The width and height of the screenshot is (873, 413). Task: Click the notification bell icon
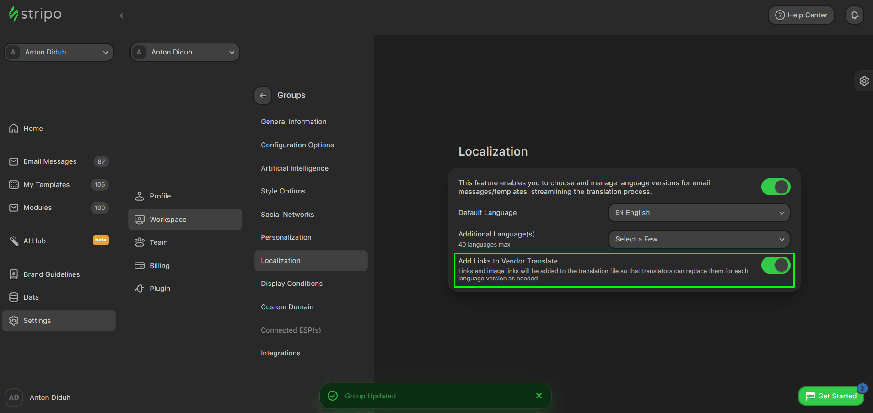(854, 15)
